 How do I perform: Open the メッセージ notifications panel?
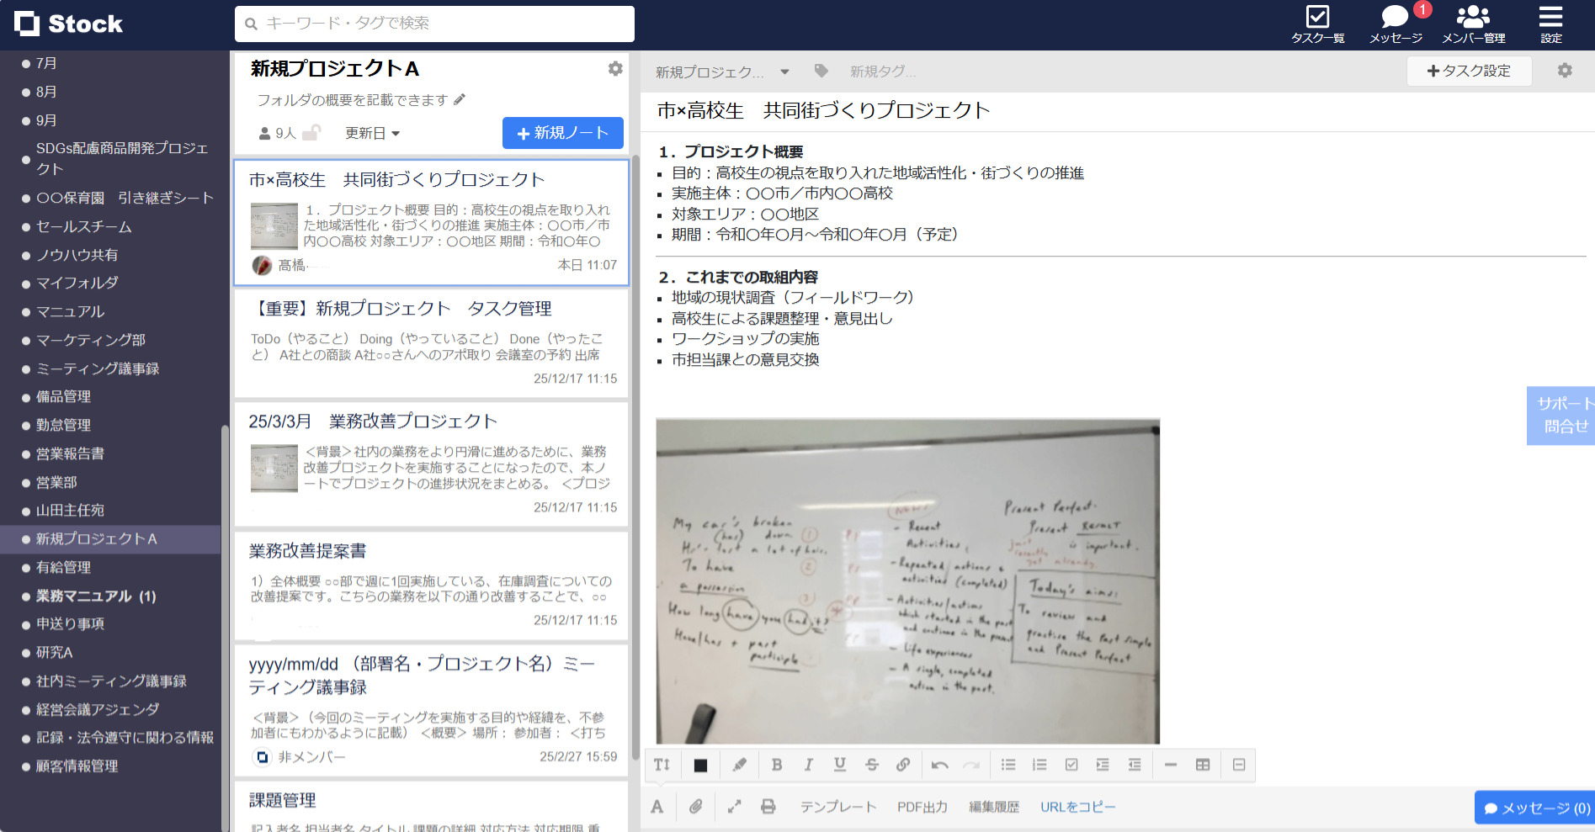click(x=1395, y=21)
